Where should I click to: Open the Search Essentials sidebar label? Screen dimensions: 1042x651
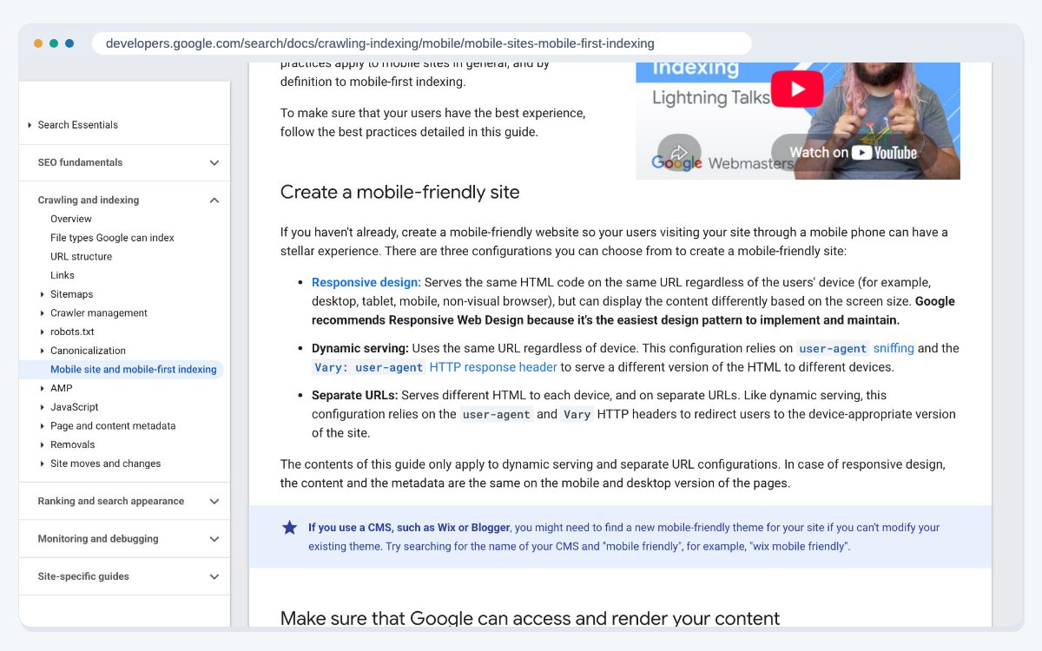78,125
